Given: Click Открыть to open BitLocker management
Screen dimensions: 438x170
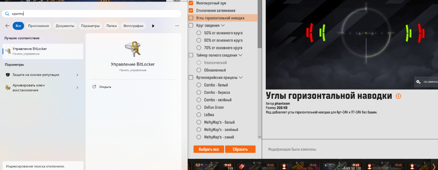Looking at the screenshot, I should (105, 87).
